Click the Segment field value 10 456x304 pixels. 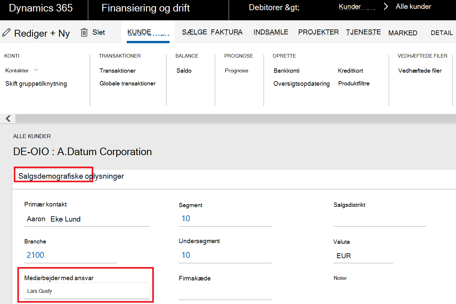186,219
